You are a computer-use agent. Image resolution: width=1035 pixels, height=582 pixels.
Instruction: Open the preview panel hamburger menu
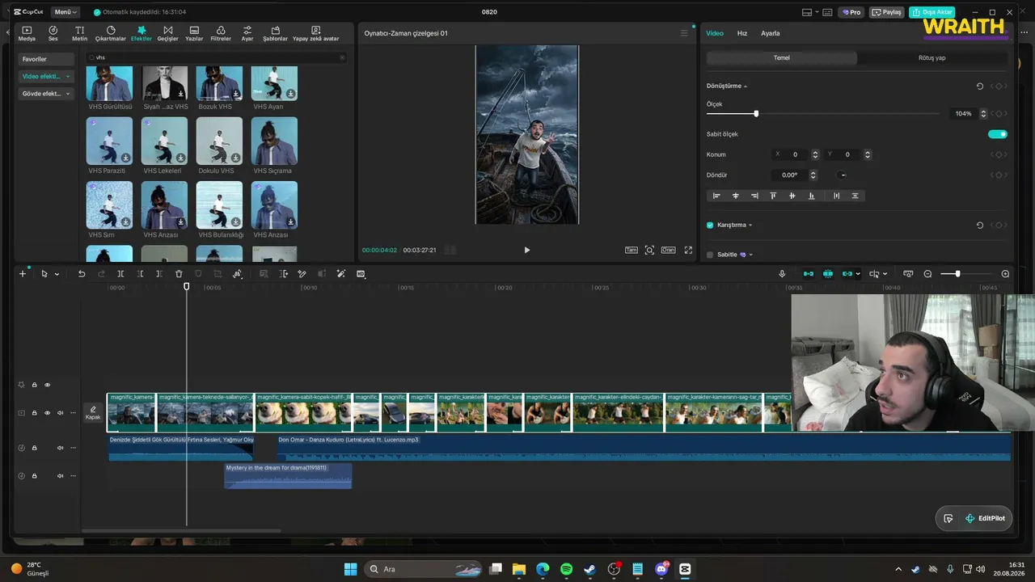tap(684, 33)
